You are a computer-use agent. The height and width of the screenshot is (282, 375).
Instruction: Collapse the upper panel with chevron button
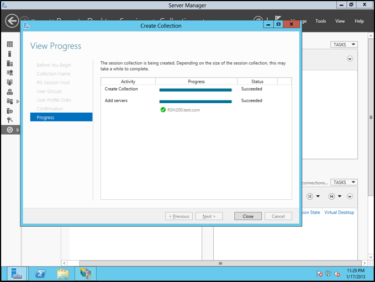pyautogui.click(x=350, y=59)
